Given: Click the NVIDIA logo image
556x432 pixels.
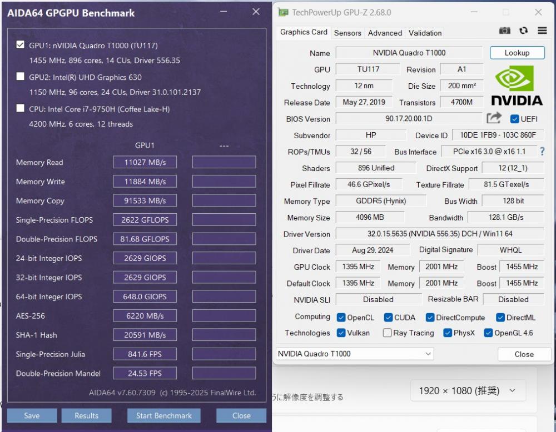Looking at the screenshot, I should [517, 86].
